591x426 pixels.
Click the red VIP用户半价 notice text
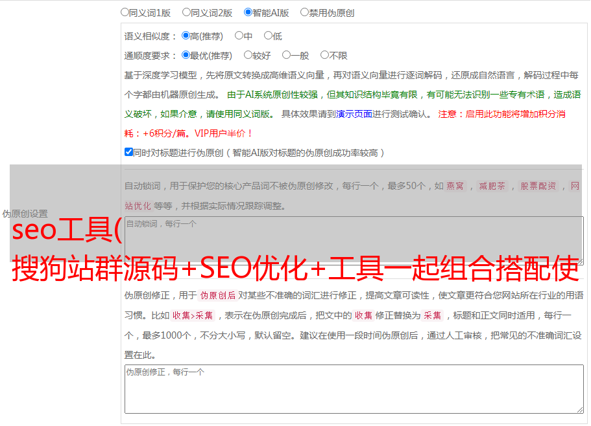pyautogui.click(x=224, y=133)
